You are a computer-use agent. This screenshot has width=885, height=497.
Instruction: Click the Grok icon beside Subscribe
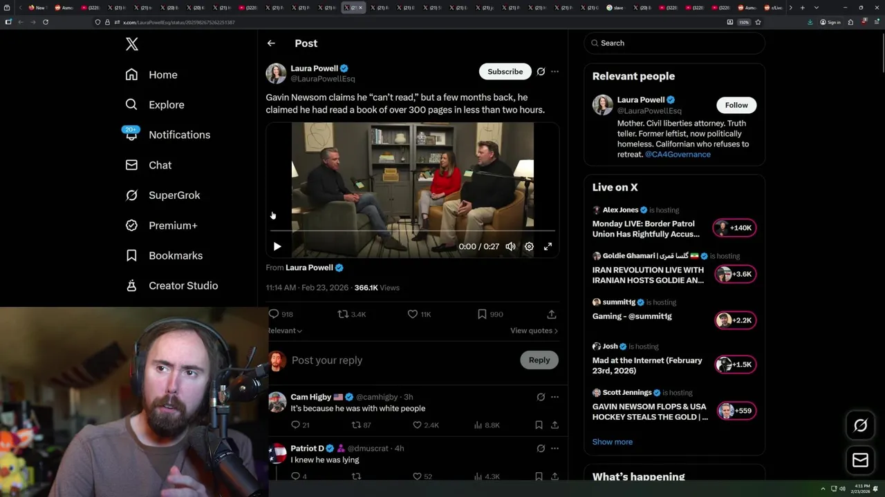541,72
